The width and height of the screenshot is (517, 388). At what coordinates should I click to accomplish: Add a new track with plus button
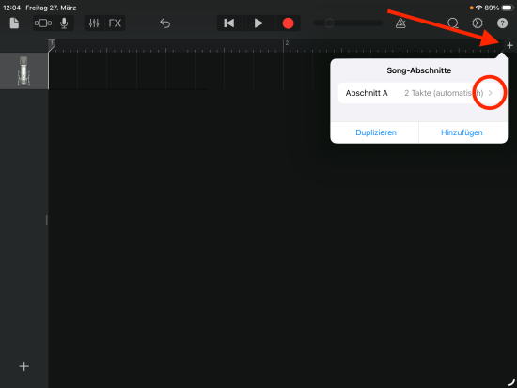click(24, 366)
